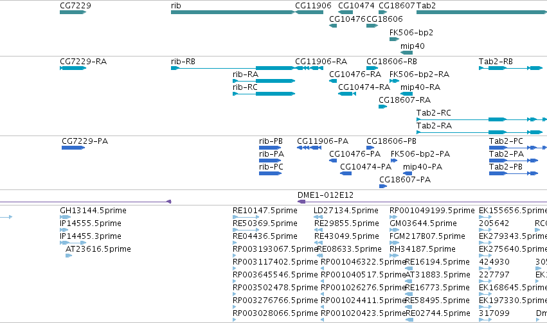Screen dimensions: 547x323
Task: Click the RE50369.5prime EST label
Action: point(265,223)
